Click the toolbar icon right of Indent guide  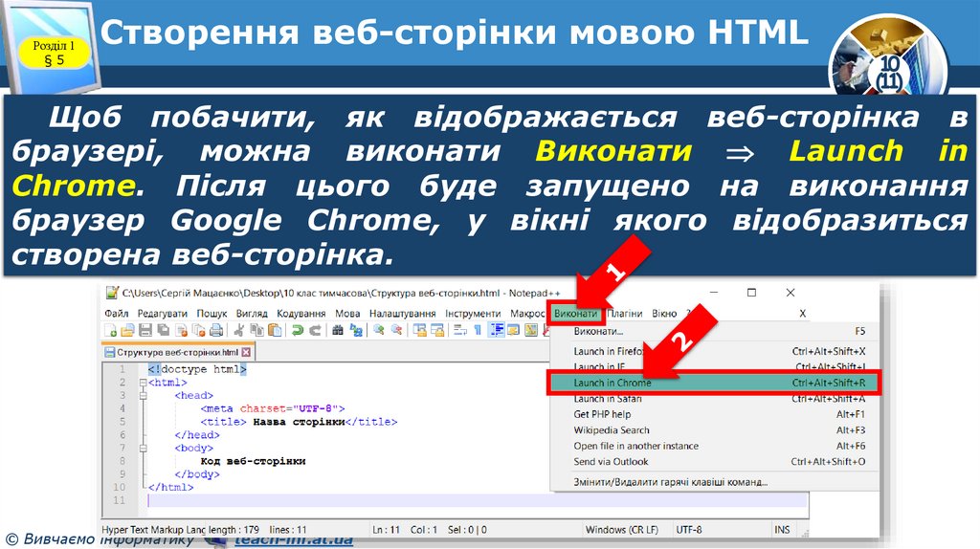[514, 330]
